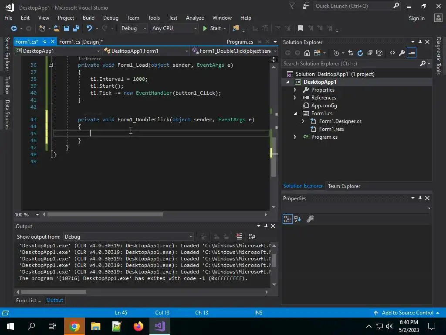Screen dimensions: 446x335
Task: Switch to the Team Explorer tab
Action: click(x=344, y=186)
